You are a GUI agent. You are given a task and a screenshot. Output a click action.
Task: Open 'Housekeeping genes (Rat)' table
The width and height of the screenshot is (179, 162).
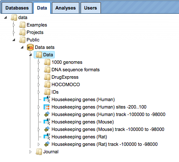79,137
